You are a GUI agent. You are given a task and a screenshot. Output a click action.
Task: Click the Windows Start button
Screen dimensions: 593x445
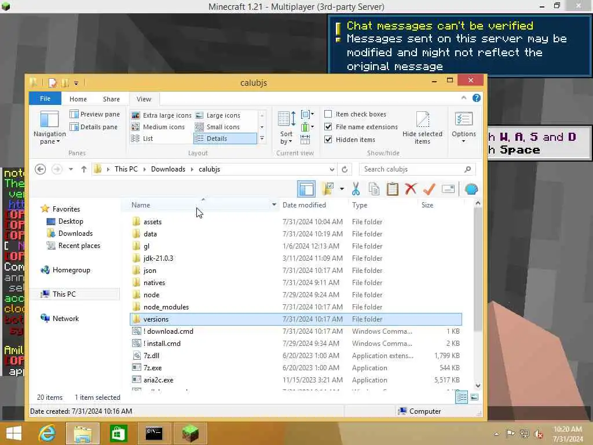click(14, 433)
